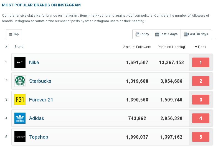Image resolution: width=218 pixels, height=149 pixels.
Task: Click the red rank 5 badge
Action: 201,137
